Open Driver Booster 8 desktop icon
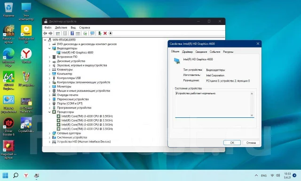This screenshot has width=301, height=181. (8, 127)
